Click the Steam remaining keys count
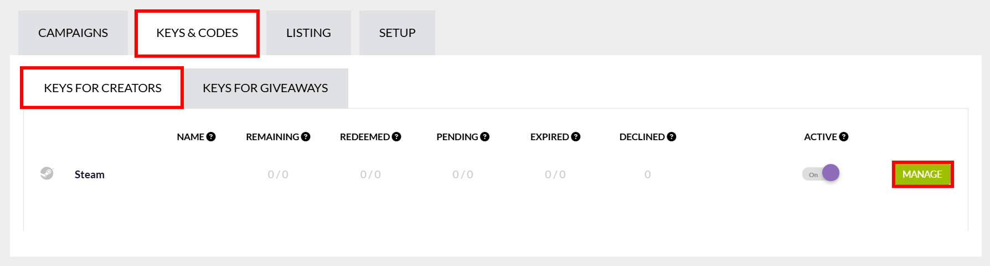 pos(278,175)
